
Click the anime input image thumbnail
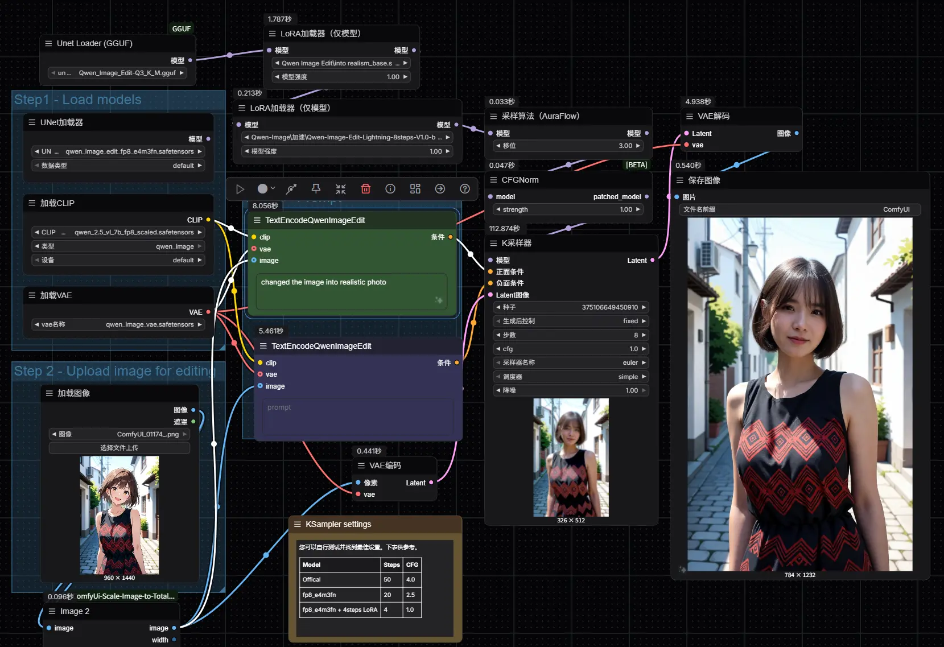119,515
